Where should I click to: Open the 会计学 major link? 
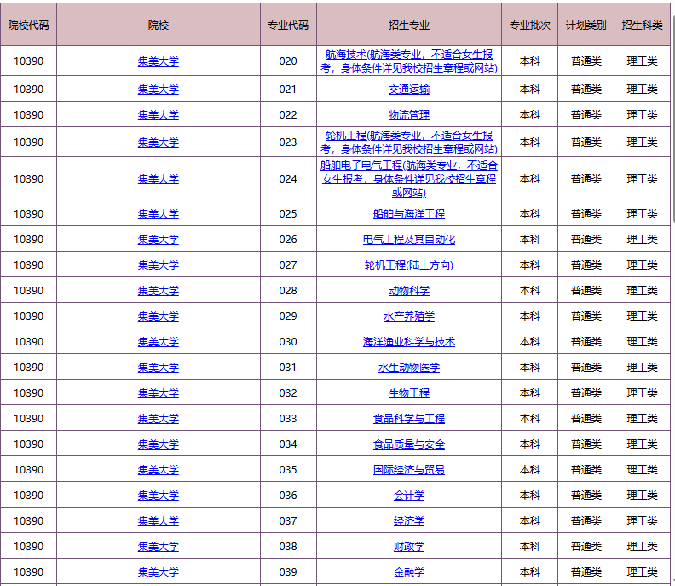tap(409, 495)
